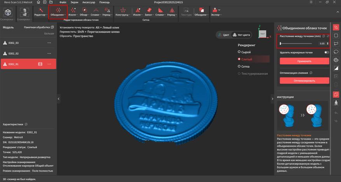Choose the rectangle selection tool
This screenshot has width=341, height=182.
click(336, 35)
